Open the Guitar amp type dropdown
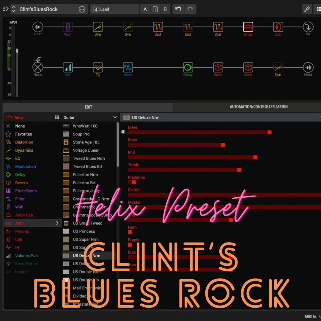The width and height of the screenshot is (321, 321). 89,117
